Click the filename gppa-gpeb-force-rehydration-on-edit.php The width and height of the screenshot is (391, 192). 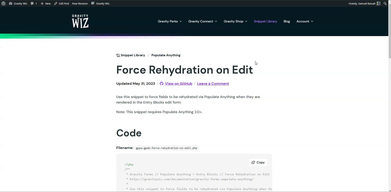(166, 148)
